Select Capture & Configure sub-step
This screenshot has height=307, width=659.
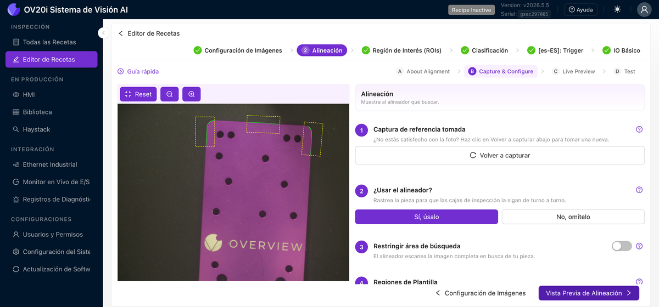[x=501, y=71]
